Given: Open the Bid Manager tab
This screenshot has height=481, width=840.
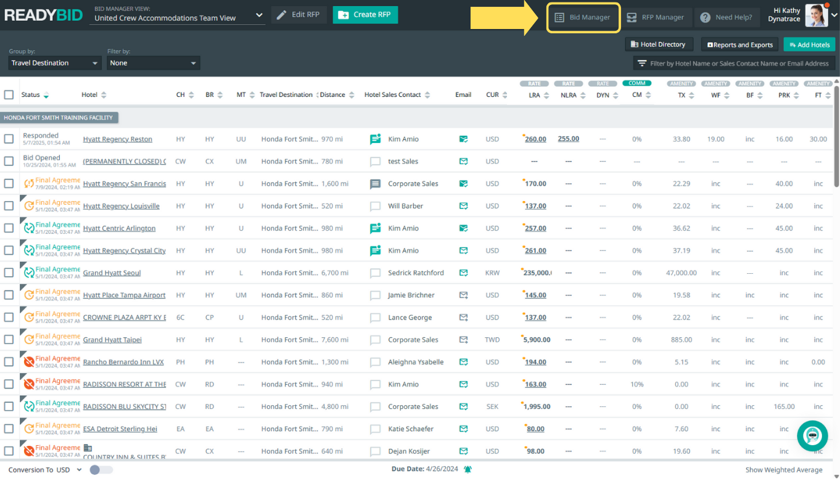Looking at the screenshot, I should click(583, 17).
